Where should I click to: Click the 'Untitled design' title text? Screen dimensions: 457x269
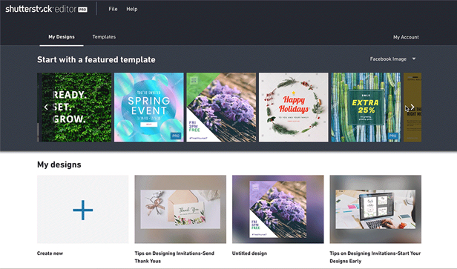pyautogui.click(x=249, y=253)
